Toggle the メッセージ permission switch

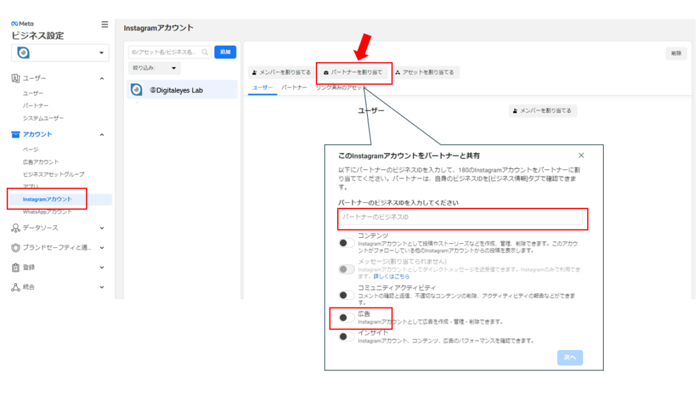click(x=346, y=269)
